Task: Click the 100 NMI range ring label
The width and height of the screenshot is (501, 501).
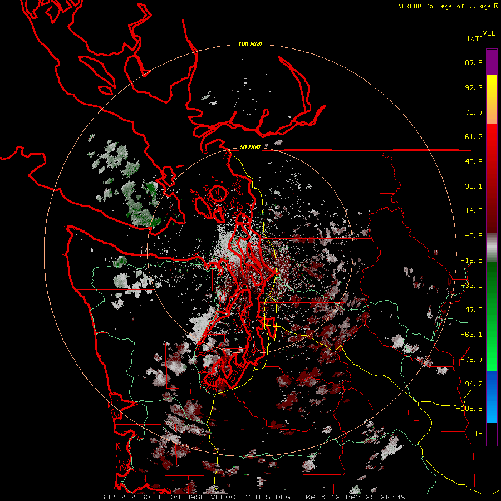Action: [250, 44]
